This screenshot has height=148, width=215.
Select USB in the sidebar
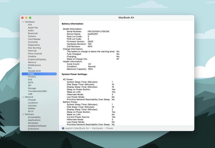click(30, 94)
